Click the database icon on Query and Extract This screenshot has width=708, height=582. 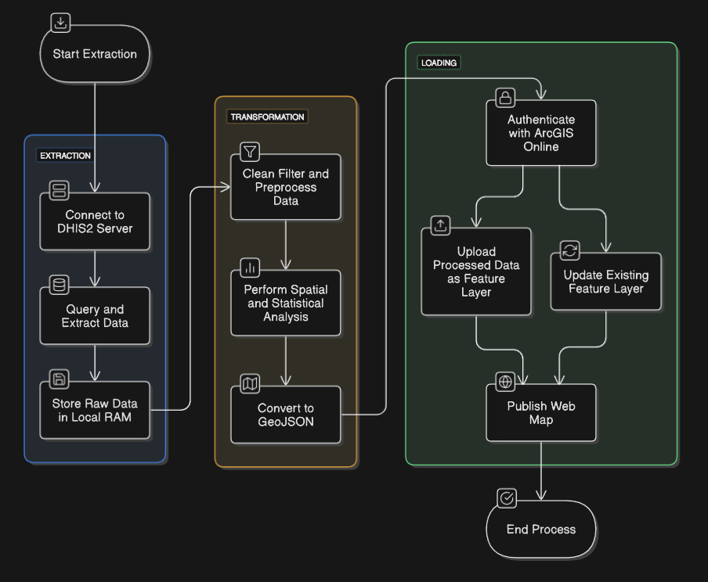click(60, 285)
